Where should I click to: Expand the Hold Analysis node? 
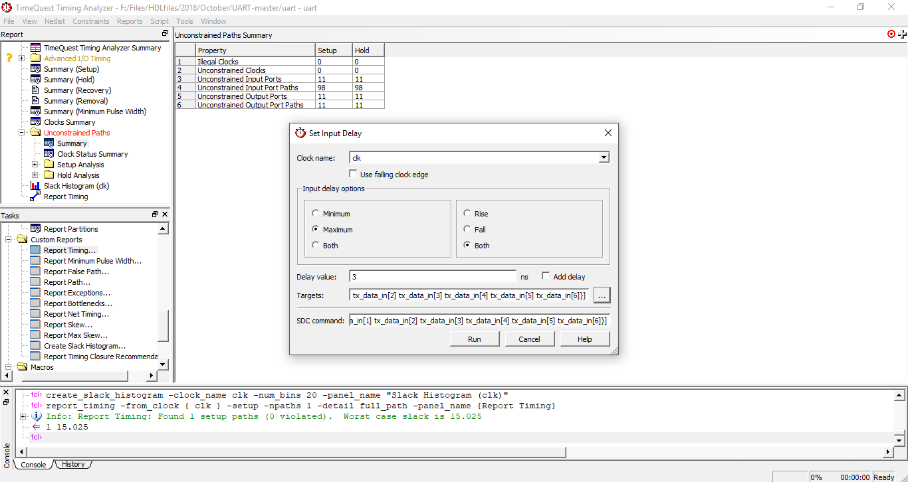click(x=35, y=175)
